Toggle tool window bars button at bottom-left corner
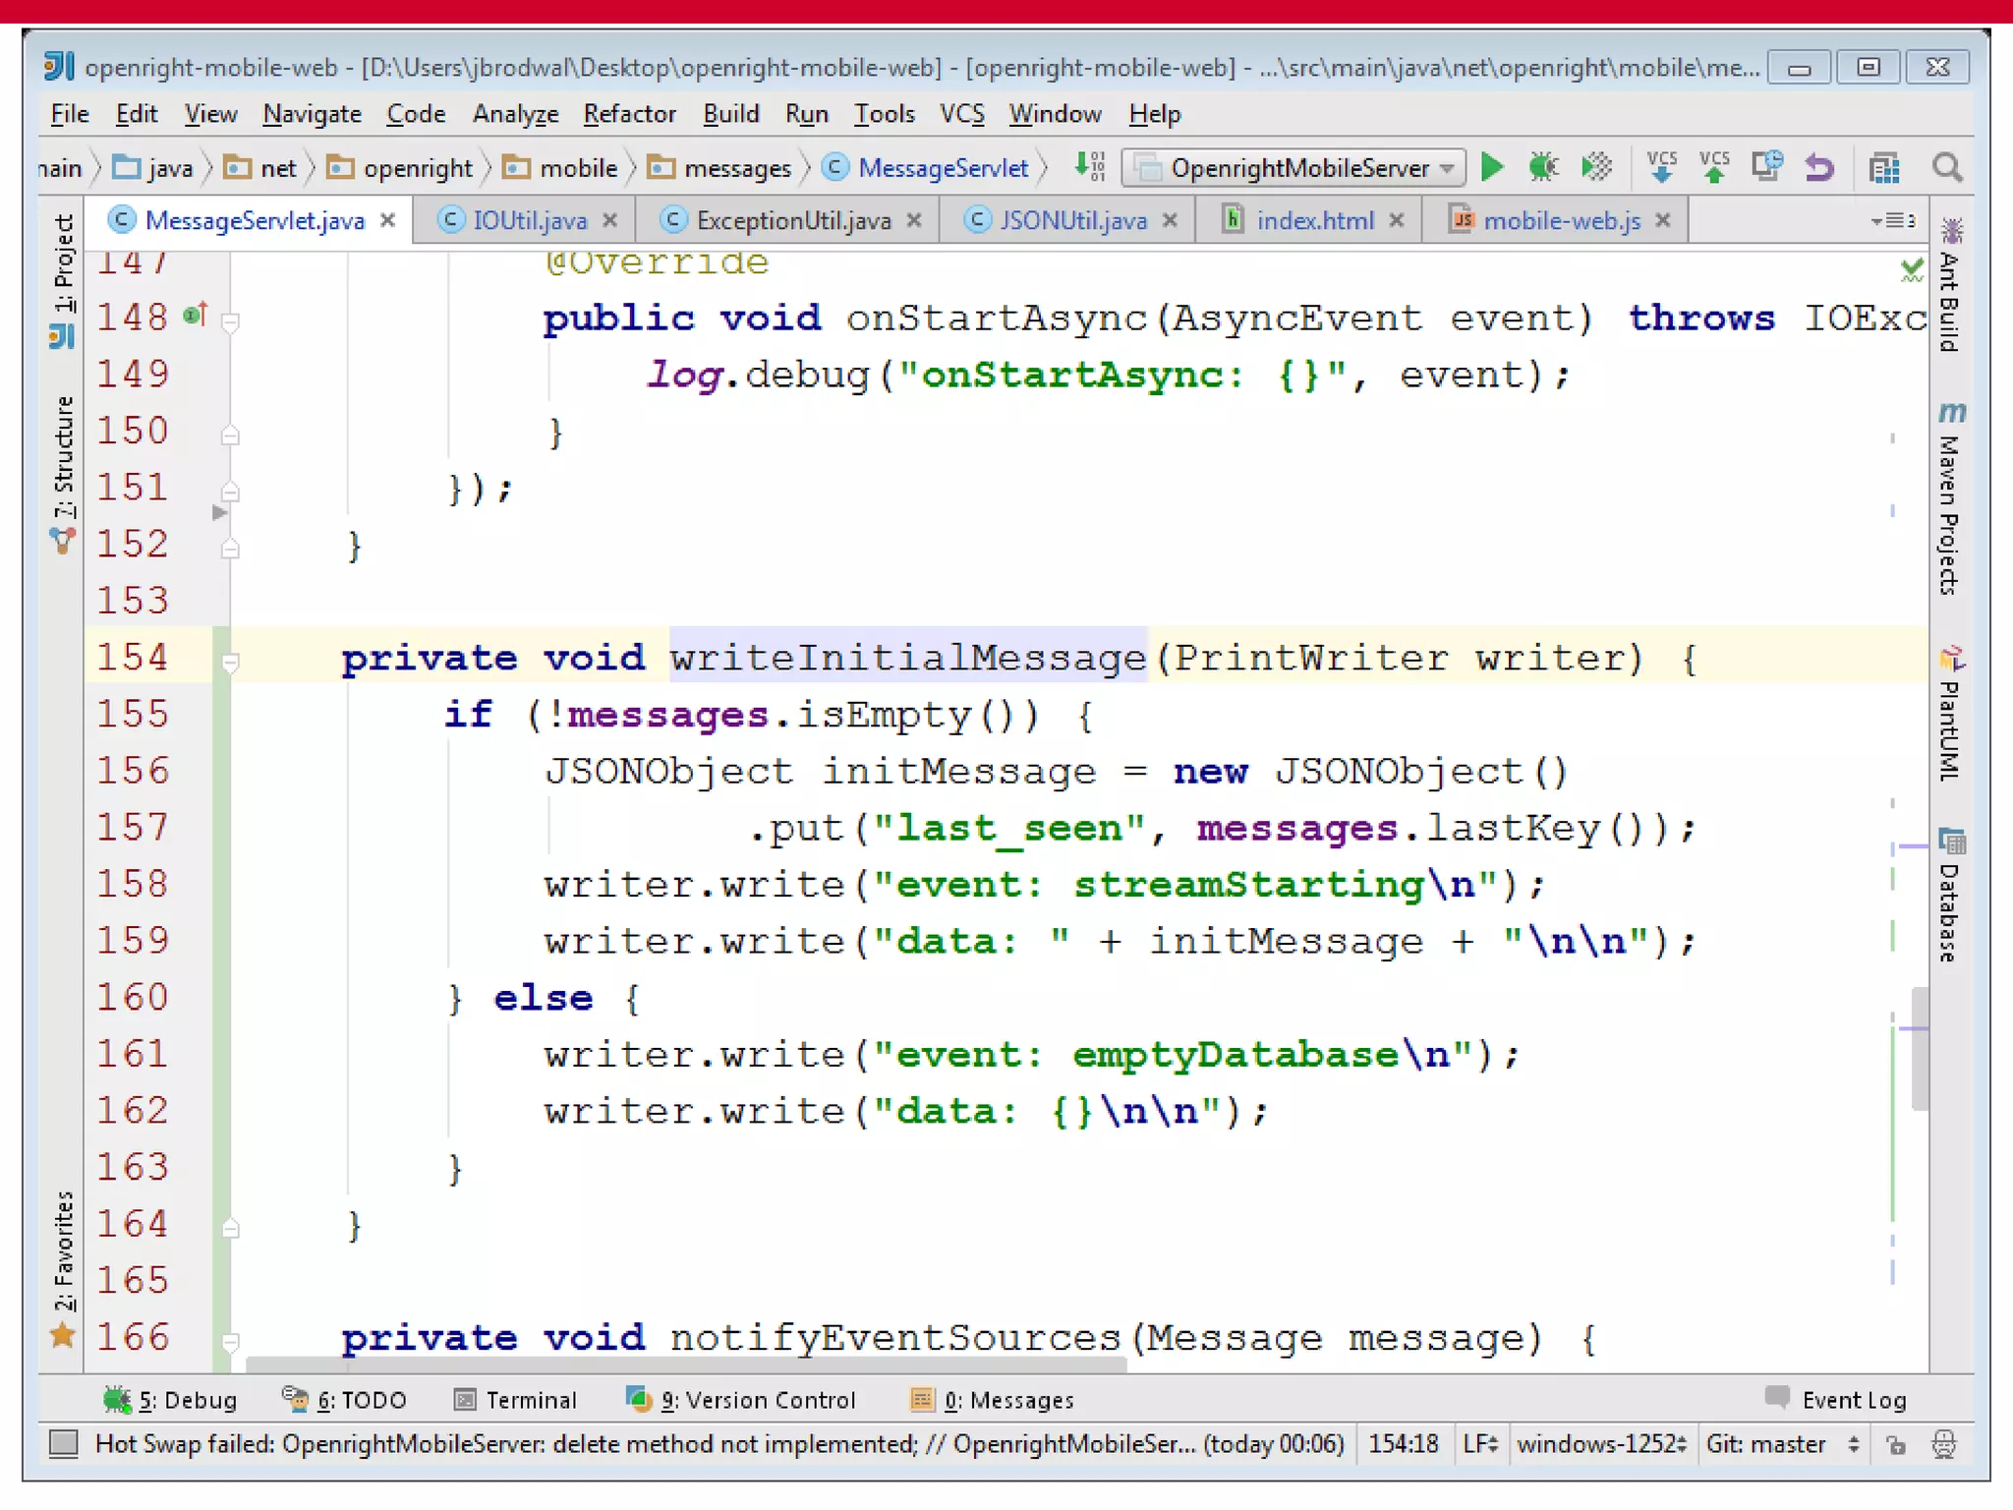 tap(64, 1444)
